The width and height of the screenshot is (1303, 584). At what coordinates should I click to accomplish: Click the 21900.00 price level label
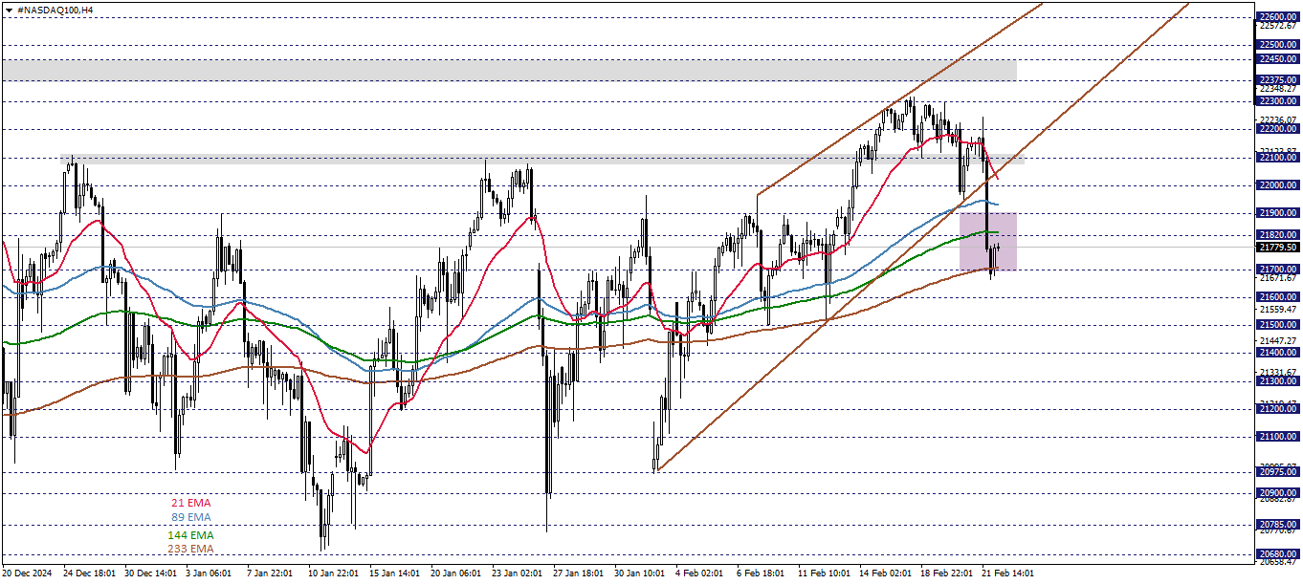point(1278,213)
